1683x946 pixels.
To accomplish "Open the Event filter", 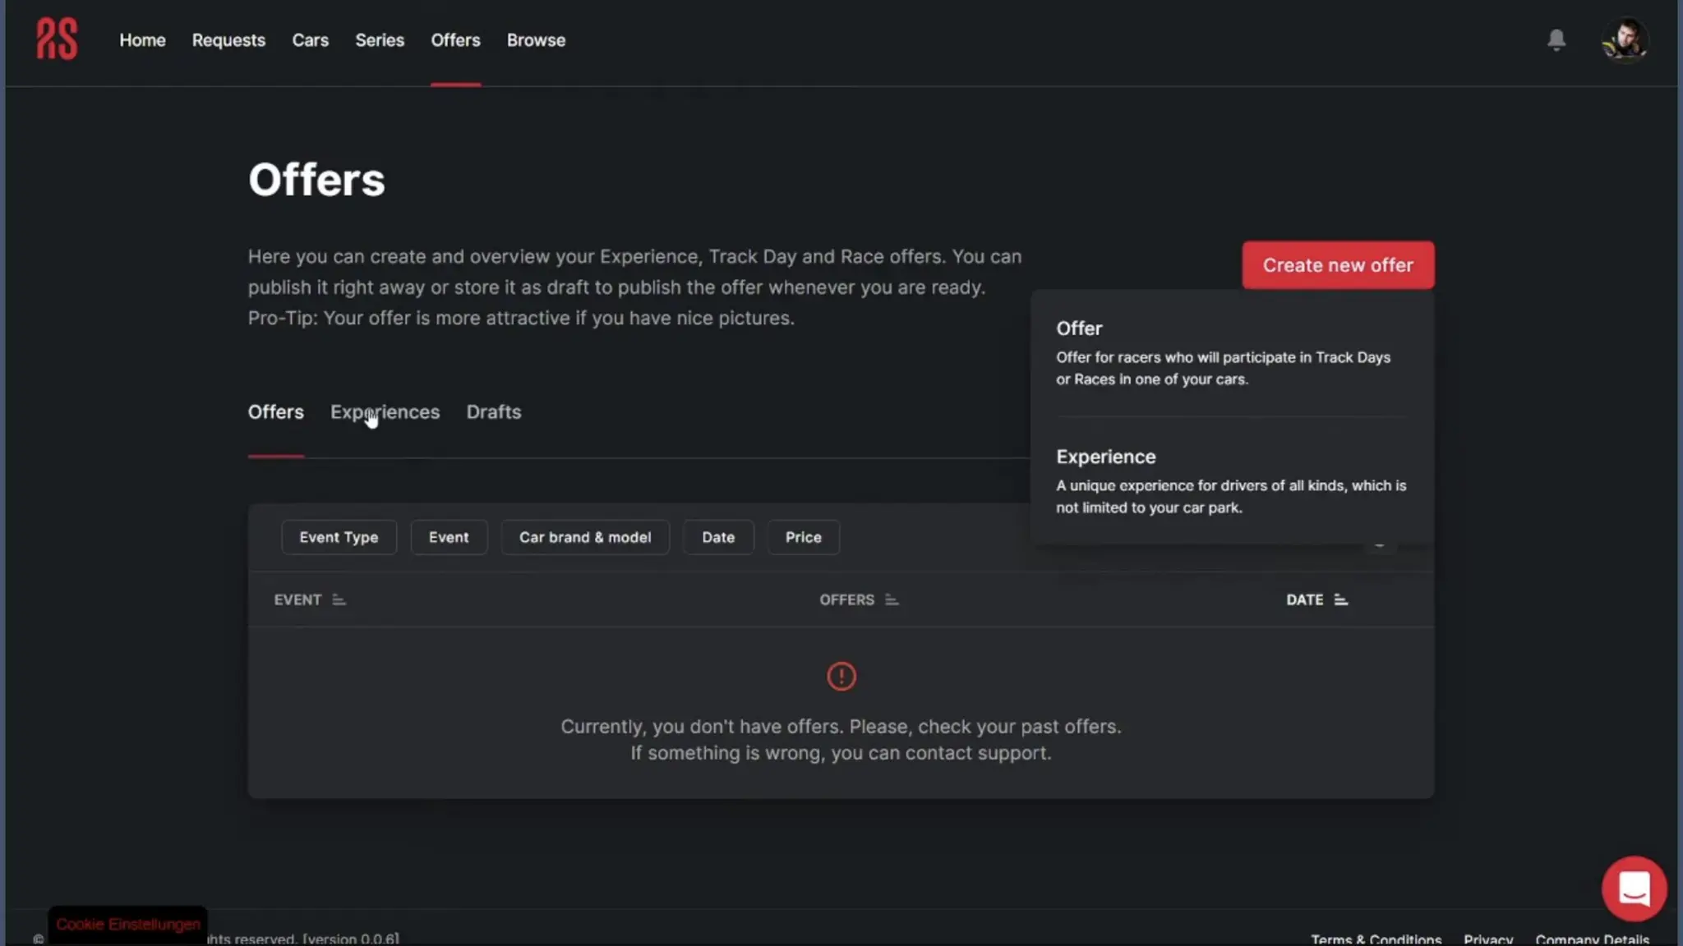I will pos(449,537).
